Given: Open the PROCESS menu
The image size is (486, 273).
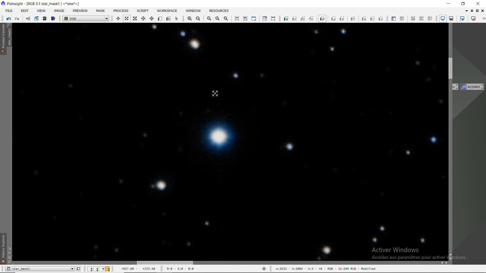Looking at the screenshot, I should click(121, 11).
